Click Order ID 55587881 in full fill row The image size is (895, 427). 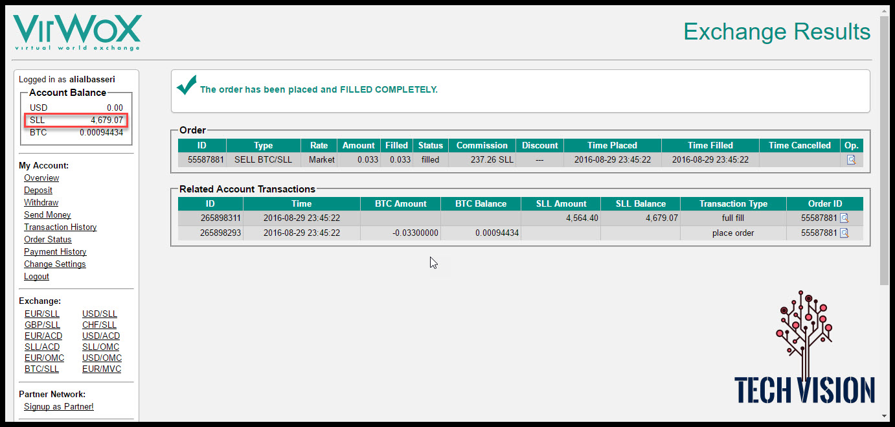(x=819, y=218)
